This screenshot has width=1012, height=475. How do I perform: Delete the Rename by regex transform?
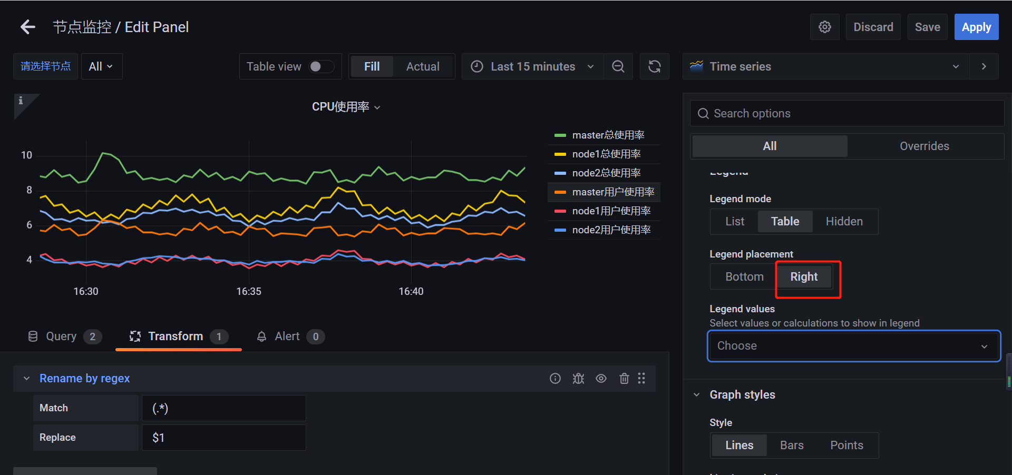click(624, 378)
